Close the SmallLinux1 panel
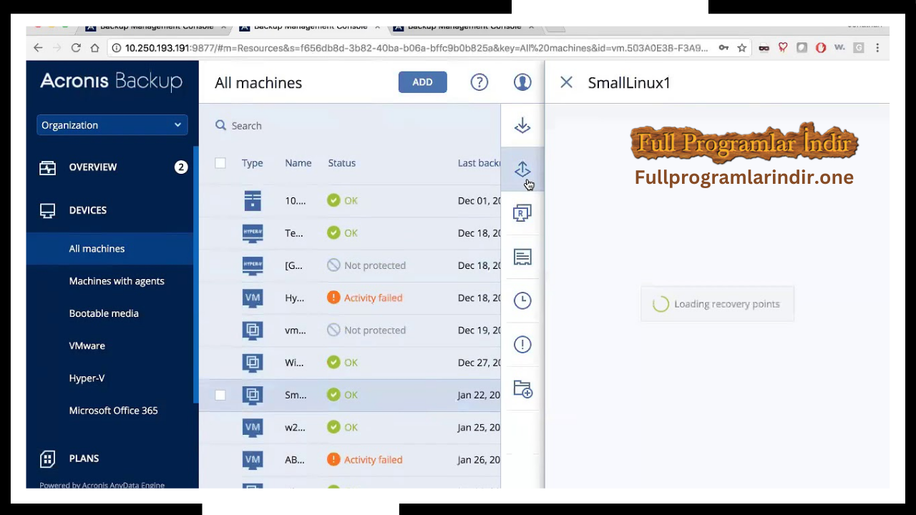 pyautogui.click(x=566, y=82)
